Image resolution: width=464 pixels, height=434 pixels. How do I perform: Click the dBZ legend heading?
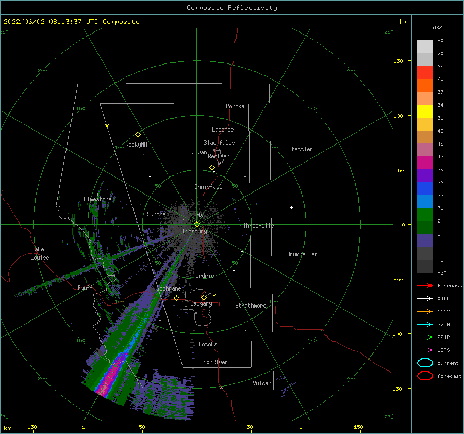(437, 28)
